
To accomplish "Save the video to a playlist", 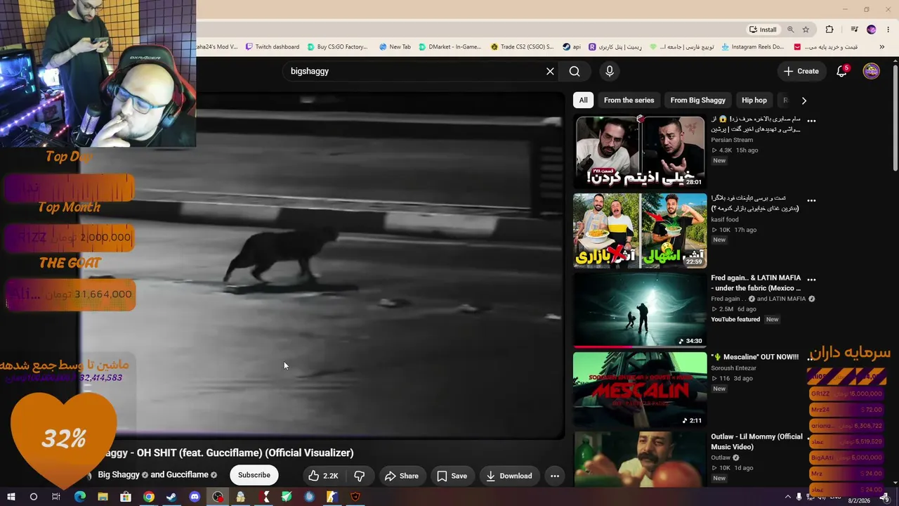I will tap(452, 476).
